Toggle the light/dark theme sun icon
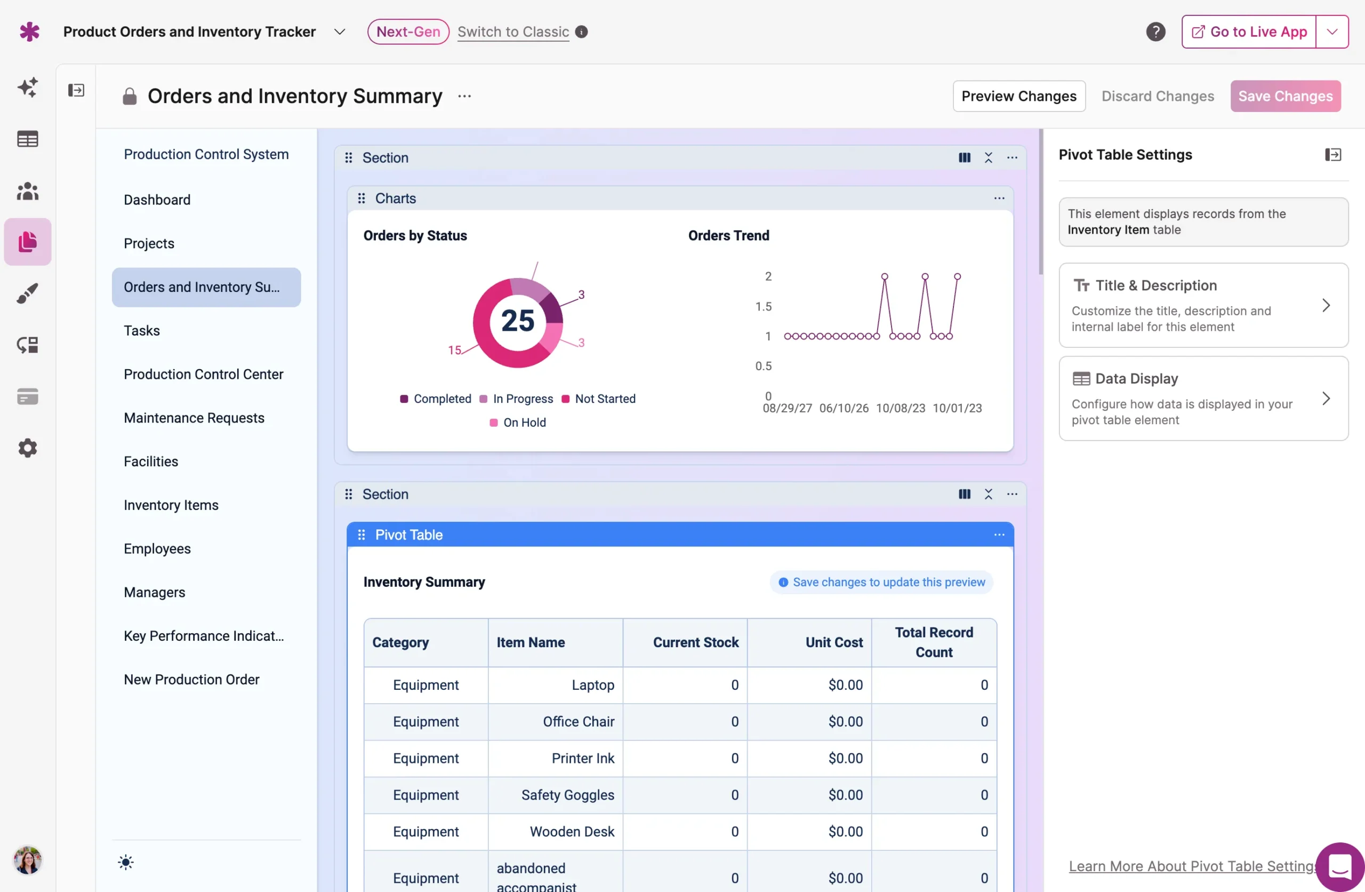 tap(126, 862)
